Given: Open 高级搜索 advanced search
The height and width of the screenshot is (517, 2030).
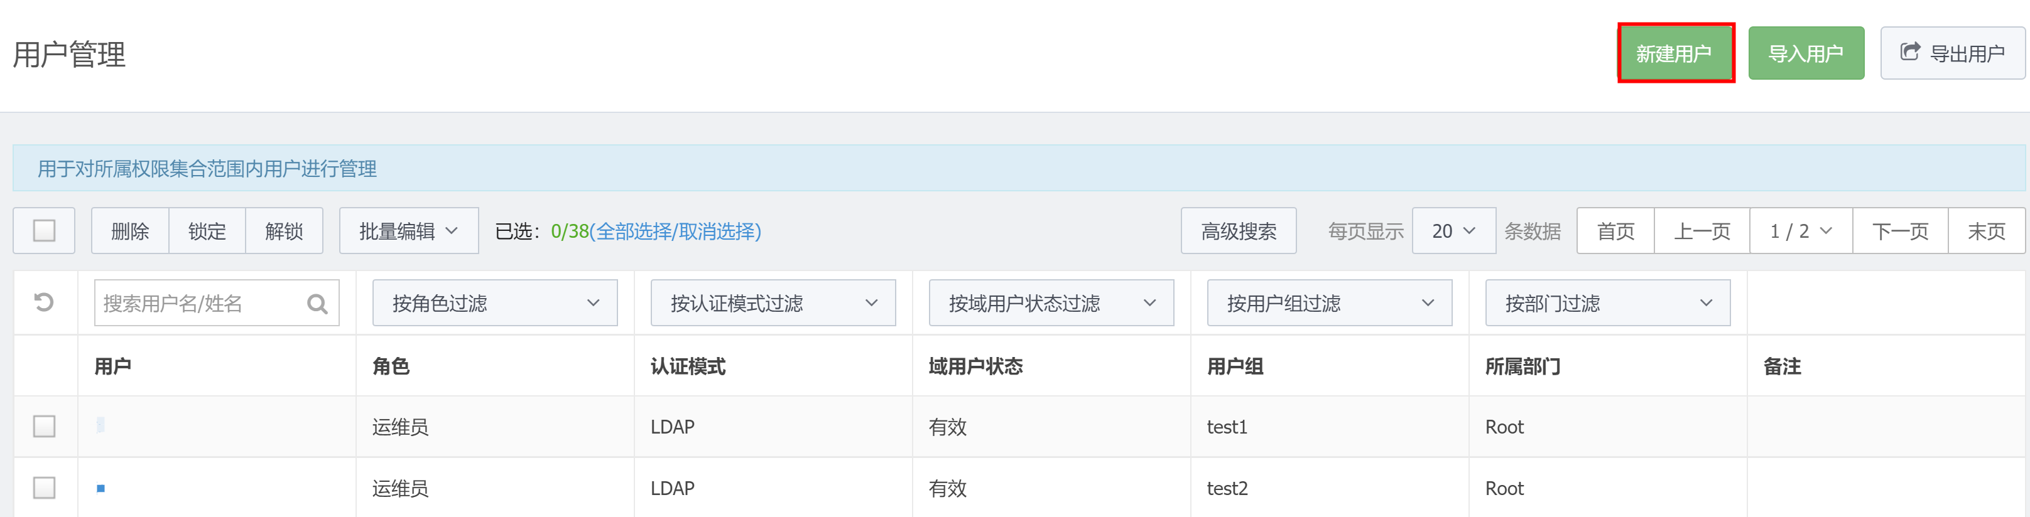Looking at the screenshot, I should click(1238, 230).
